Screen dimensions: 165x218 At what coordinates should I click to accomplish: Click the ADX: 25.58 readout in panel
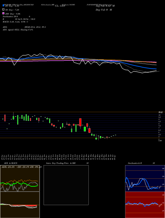coord(8,167)
